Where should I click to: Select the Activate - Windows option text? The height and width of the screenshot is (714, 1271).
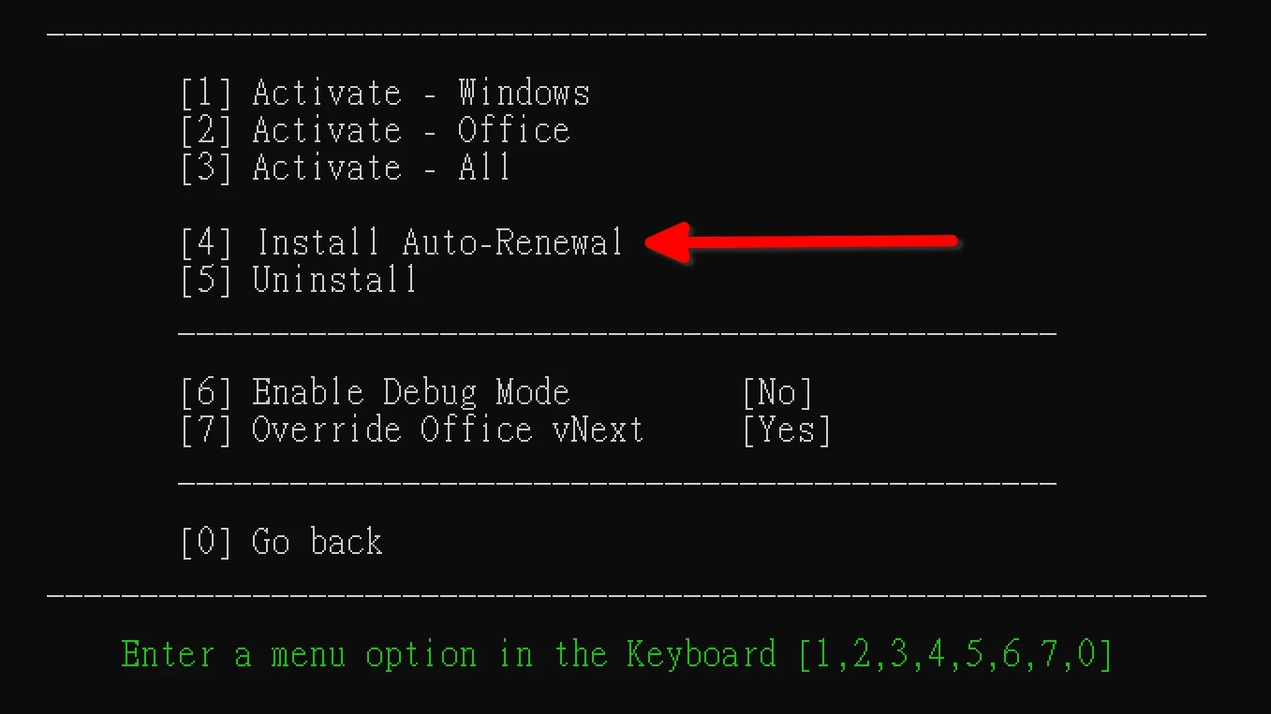click(x=421, y=93)
